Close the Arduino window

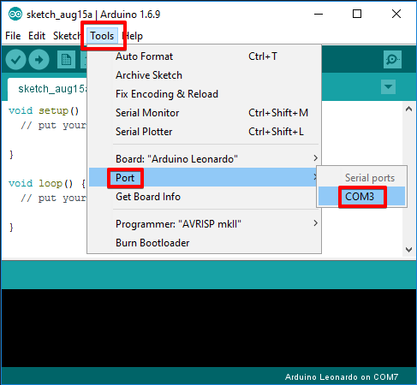pyautogui.click(x=396, y=14)
